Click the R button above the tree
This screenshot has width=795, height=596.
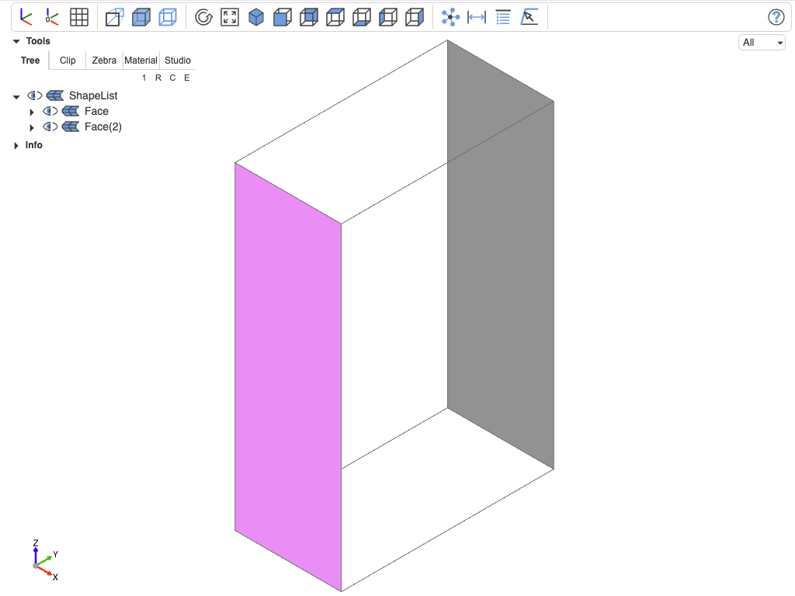point(158,78)
